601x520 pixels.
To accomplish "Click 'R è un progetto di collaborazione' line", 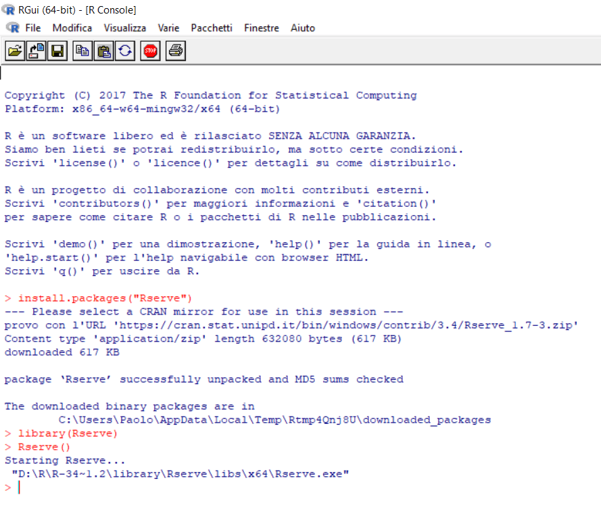I will click(x=217, y=190).
